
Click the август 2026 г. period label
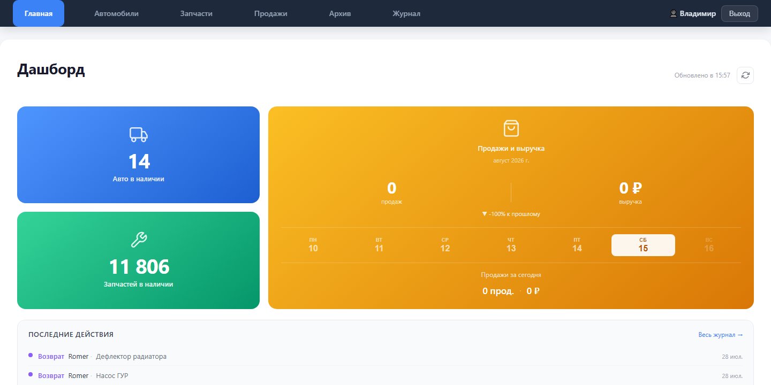click(x=511, y=160)
